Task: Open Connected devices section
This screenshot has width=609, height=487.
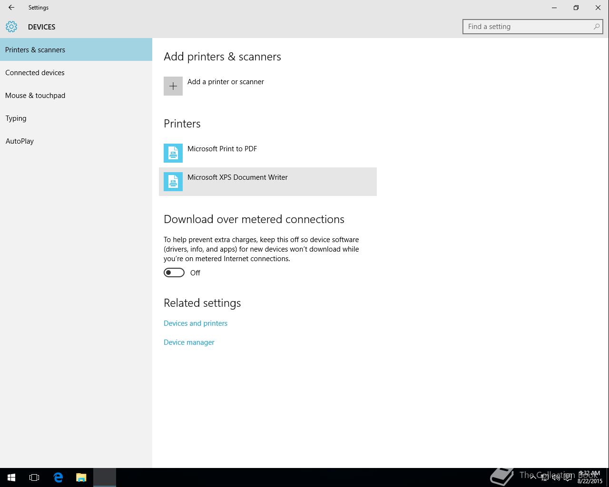Action: coord(76,72)
